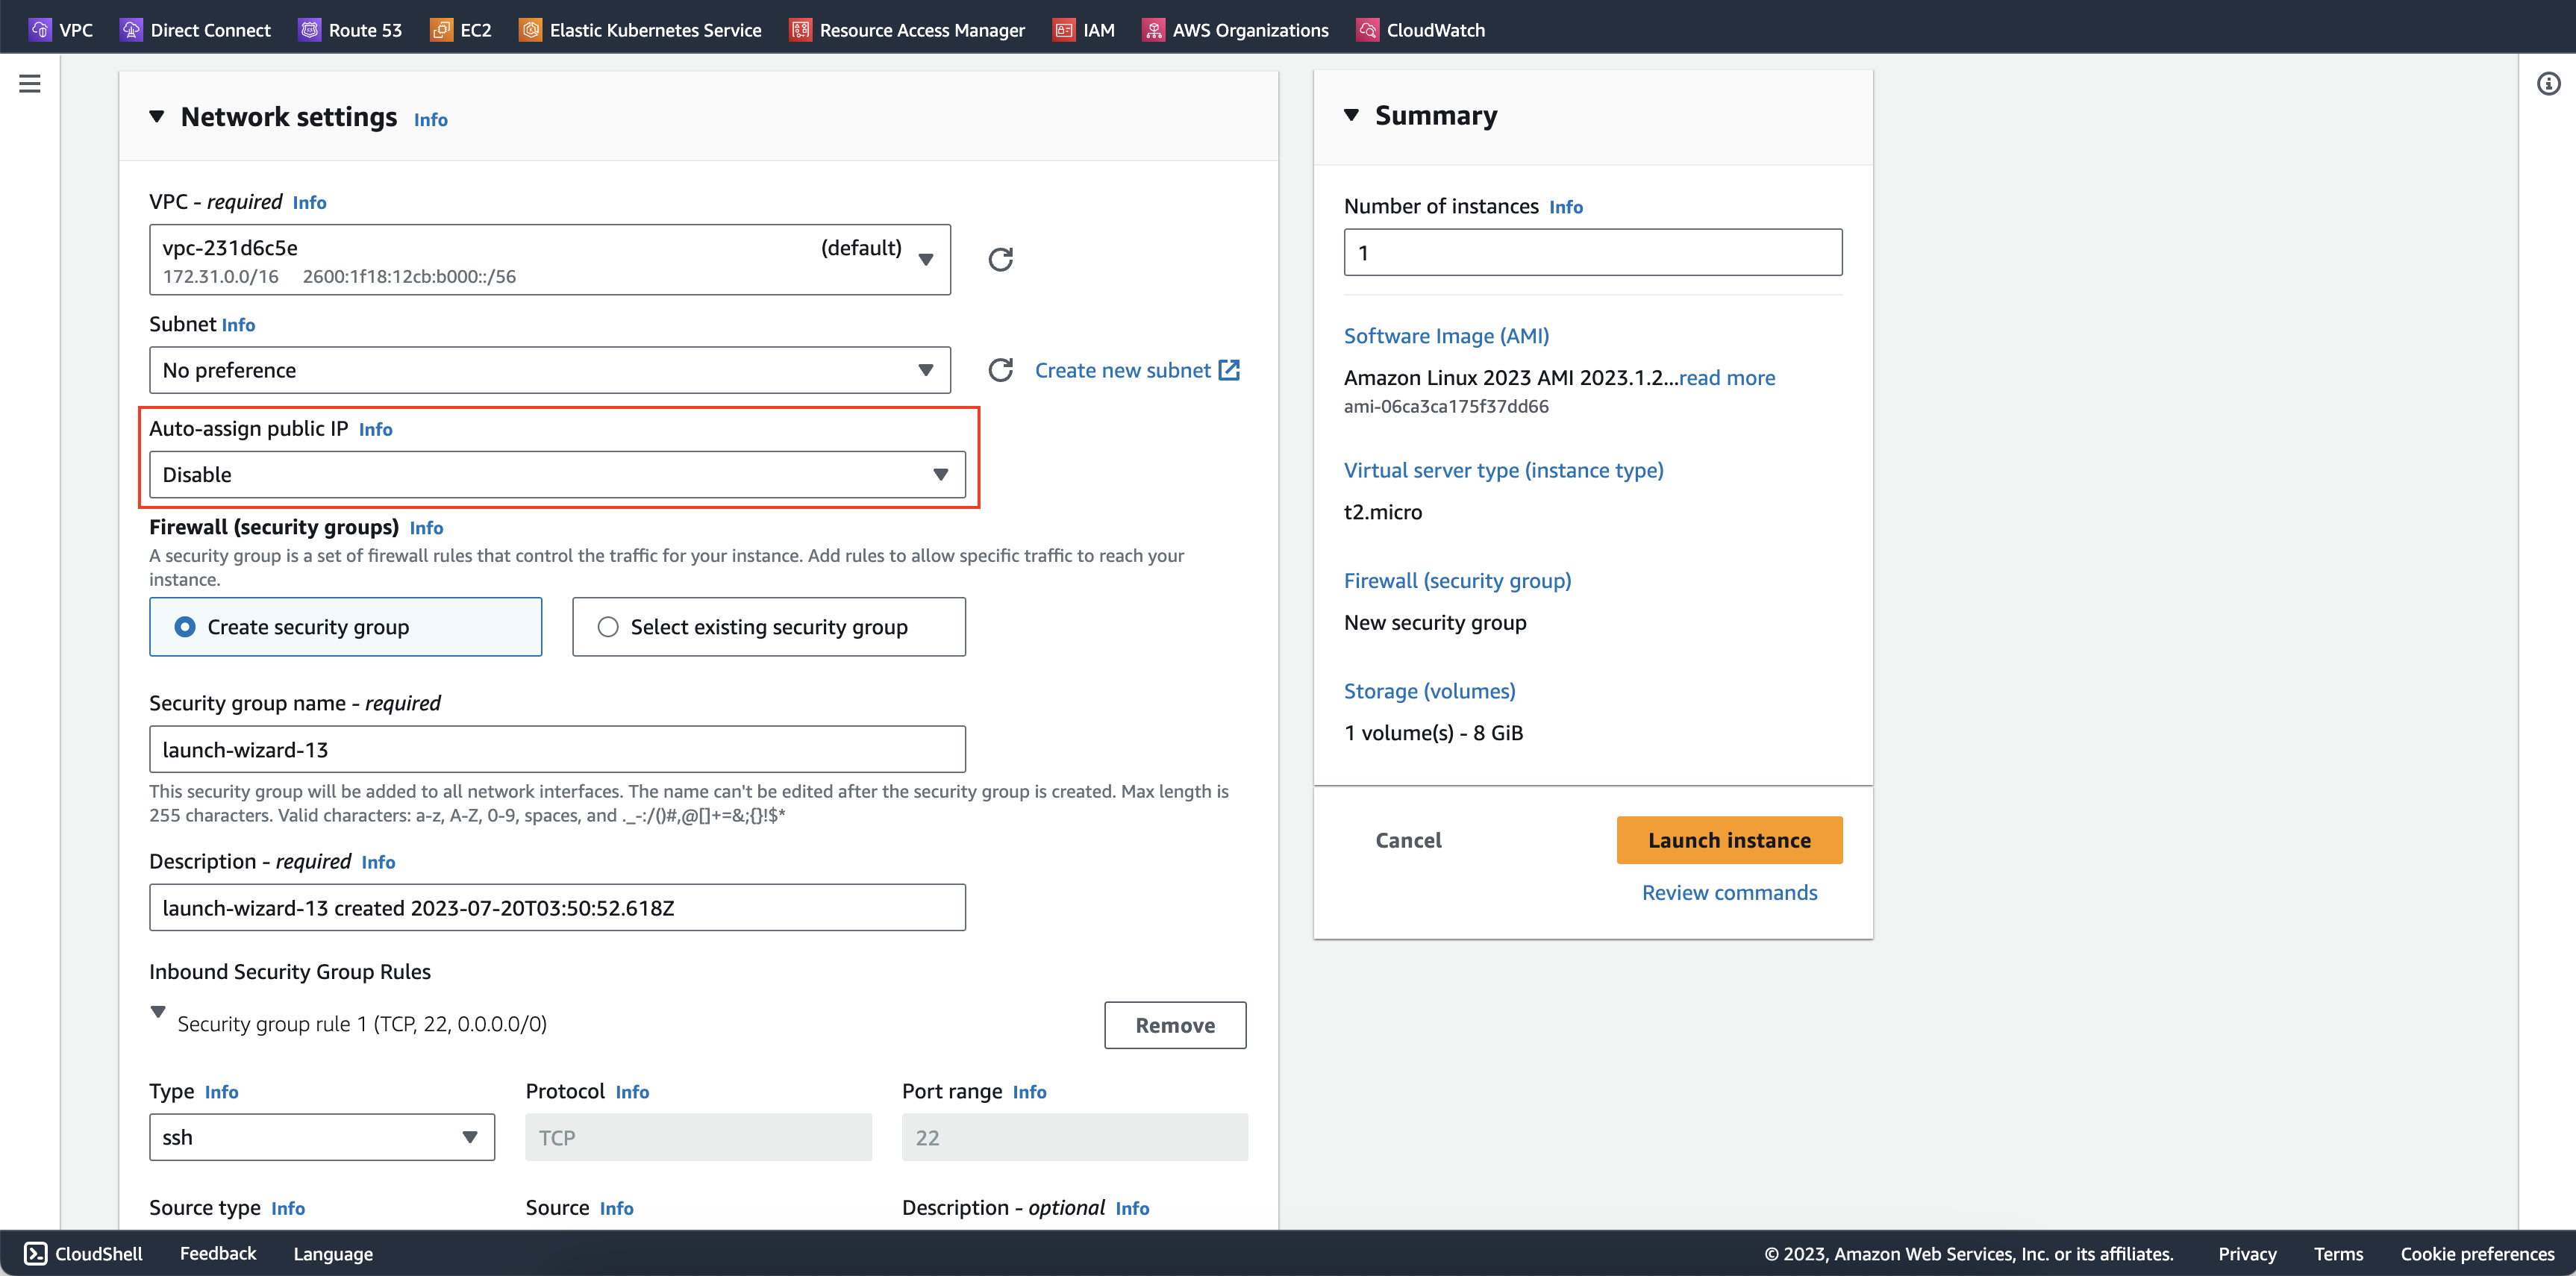Remove security group rule 1
Image resolution: width=2576 pixels, height=1276 pixels.
coord(1174,1025)
